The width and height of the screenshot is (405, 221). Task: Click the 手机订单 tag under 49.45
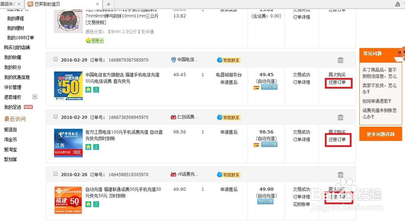click(x=269, y=87)
